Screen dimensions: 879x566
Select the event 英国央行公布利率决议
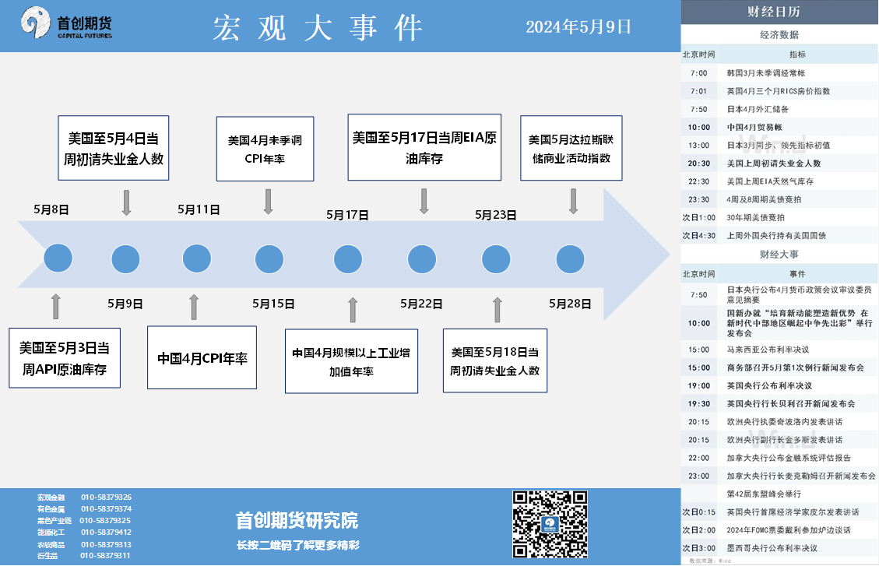click(779, 385)
